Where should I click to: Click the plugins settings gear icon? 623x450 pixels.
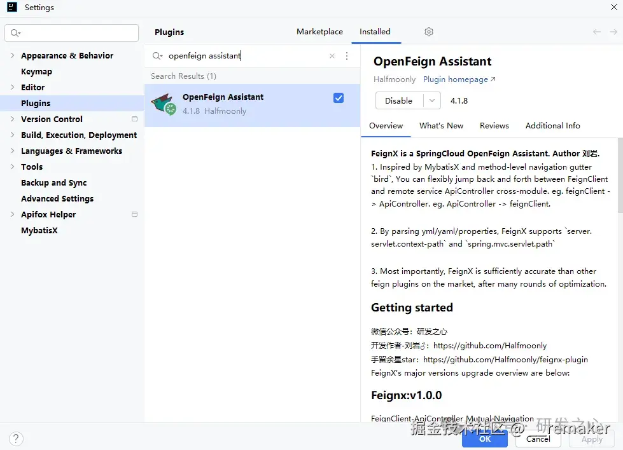click(x=428, y=32)
